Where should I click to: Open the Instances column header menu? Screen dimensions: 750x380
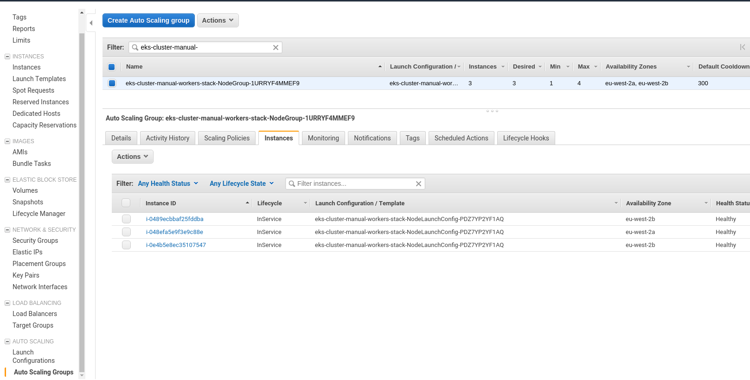click(x=503, y=67)
